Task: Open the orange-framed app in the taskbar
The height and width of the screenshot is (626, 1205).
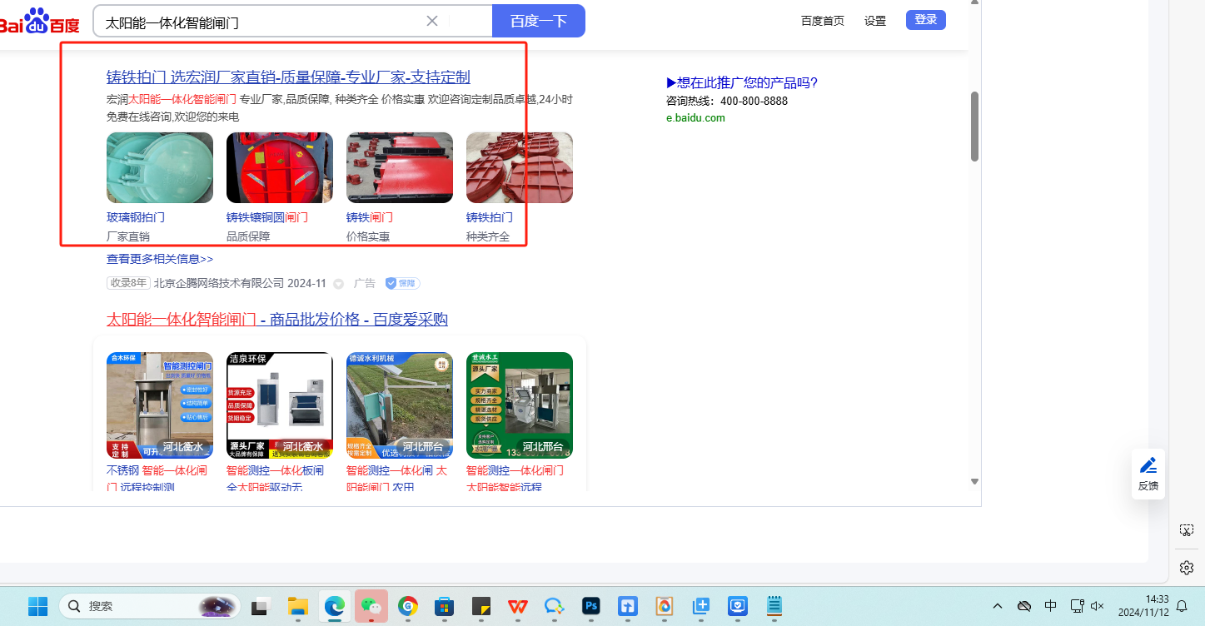Action: (665, 606)
